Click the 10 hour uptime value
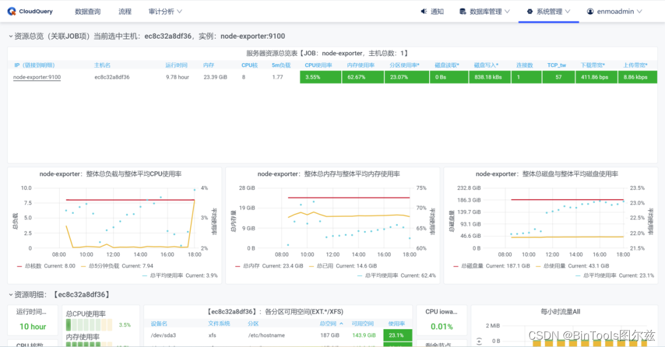Screen dimensions: 665x347 coord(33,327)
